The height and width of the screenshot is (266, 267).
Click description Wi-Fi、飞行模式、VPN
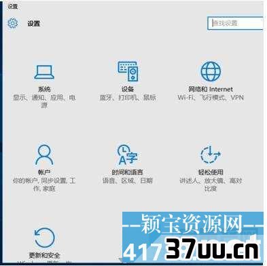[x=211, y=98]
